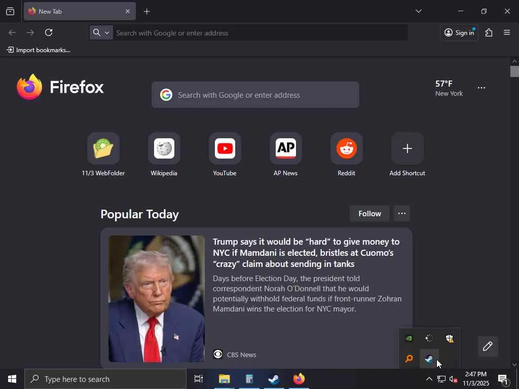519x389 pixels.
Task: Switch to Firefox on the taskbar
Action: point(299,379)
